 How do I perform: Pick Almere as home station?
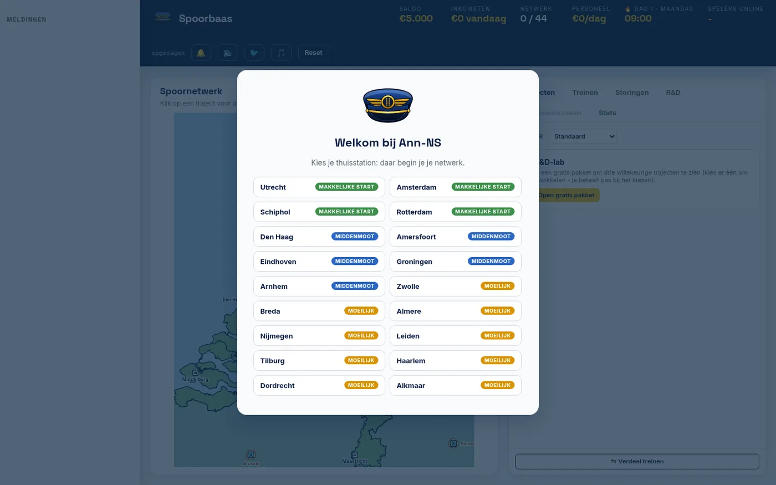pos(456,311)
